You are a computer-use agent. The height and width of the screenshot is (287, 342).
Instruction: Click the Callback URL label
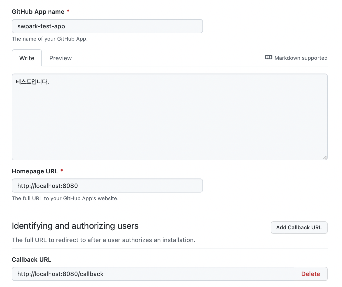pos(31,259)
